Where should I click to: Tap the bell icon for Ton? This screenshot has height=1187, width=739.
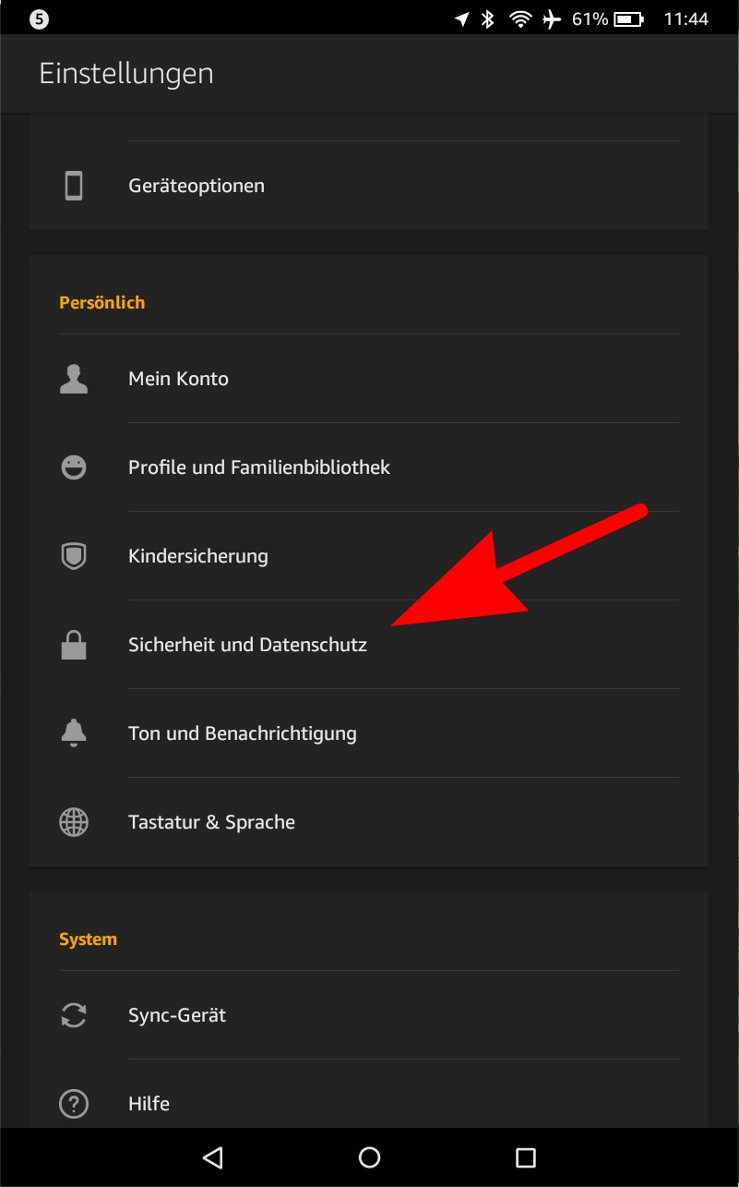pos(74,733)
